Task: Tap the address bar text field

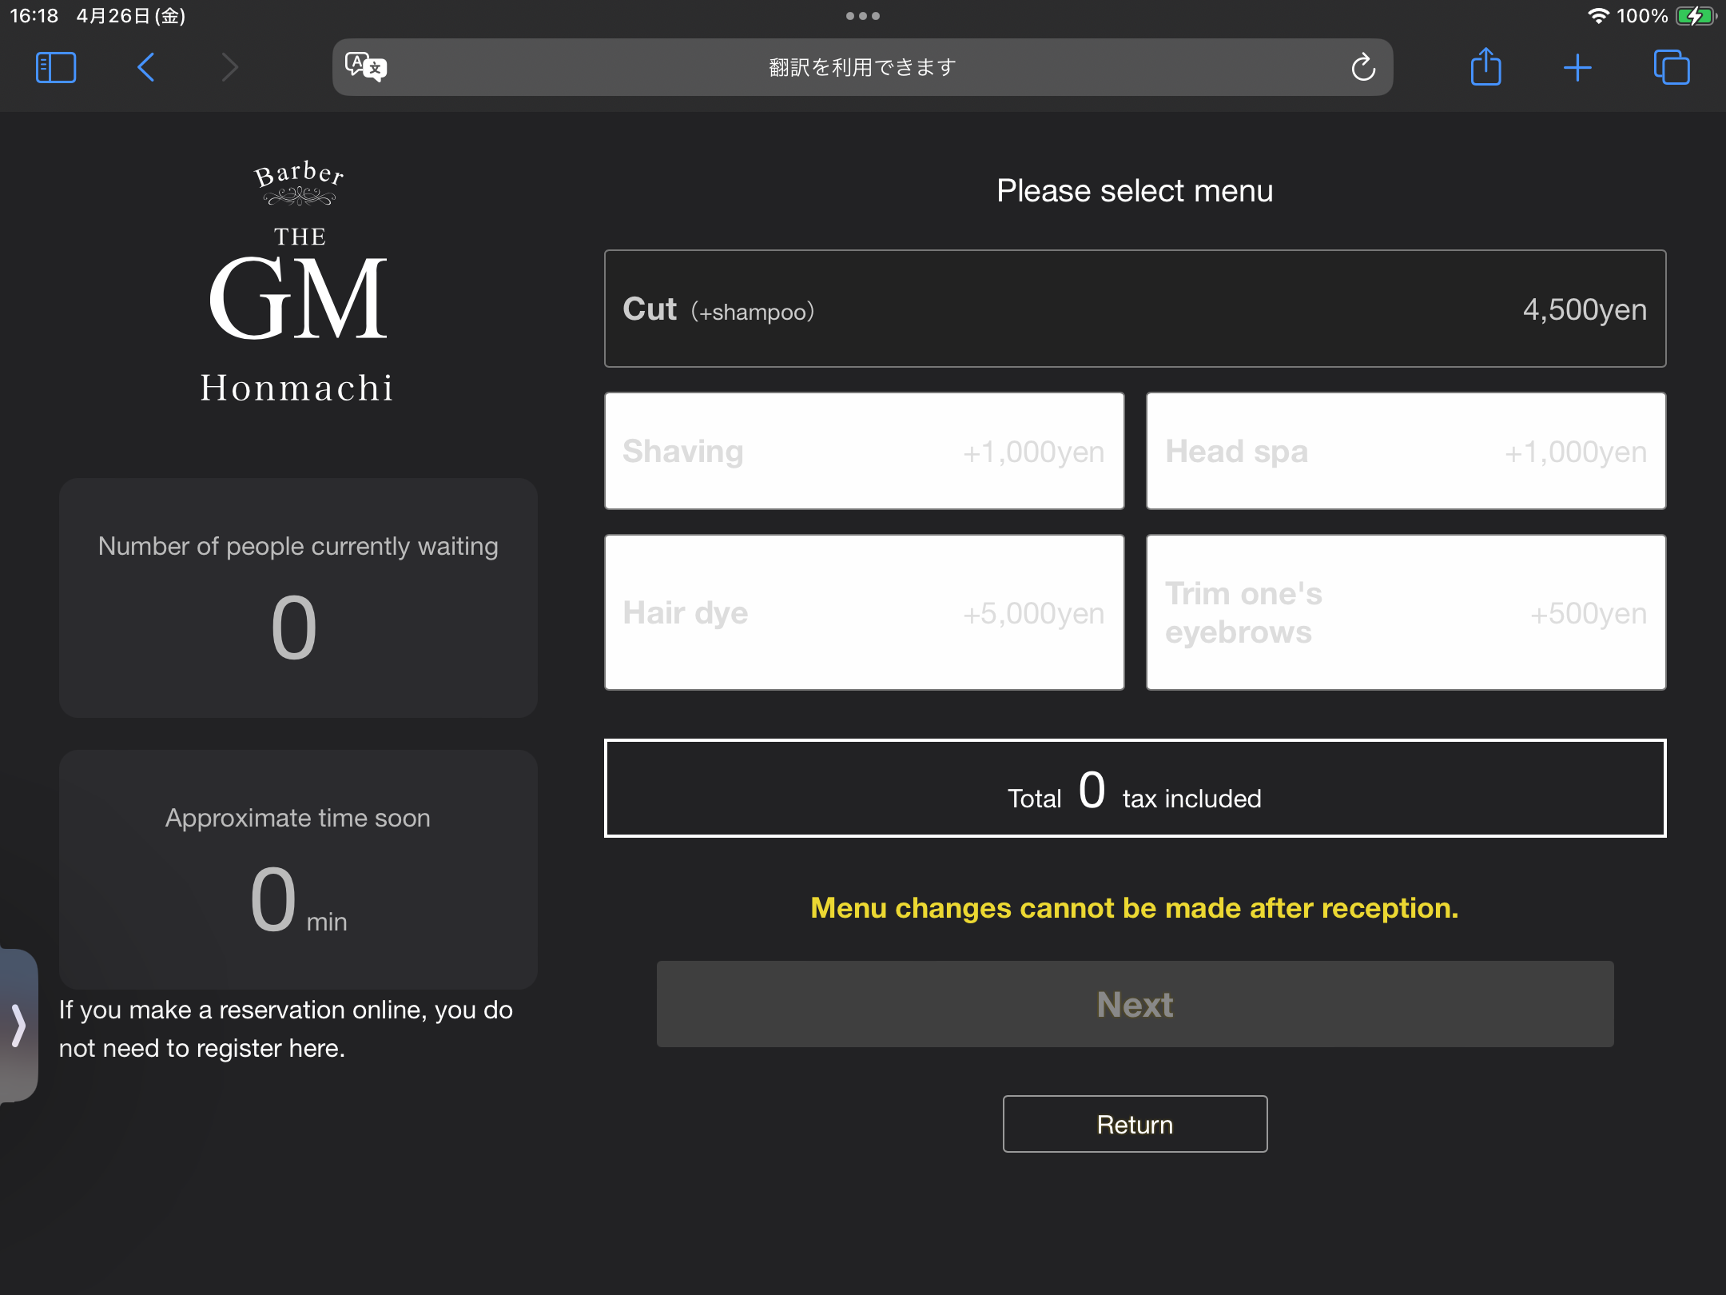Action: 862,68
